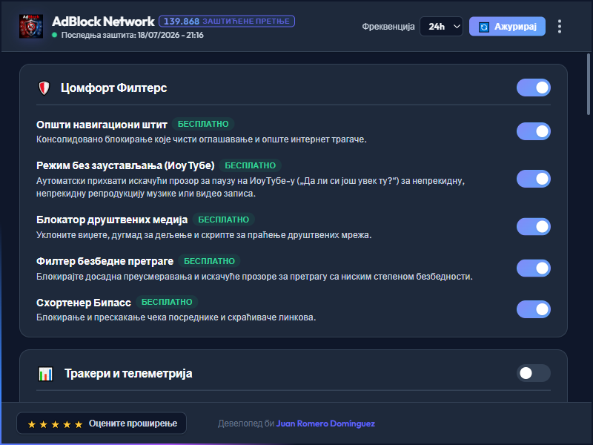Click the AdBlock Network title text

pyautogui.click(x=103, y=22)
